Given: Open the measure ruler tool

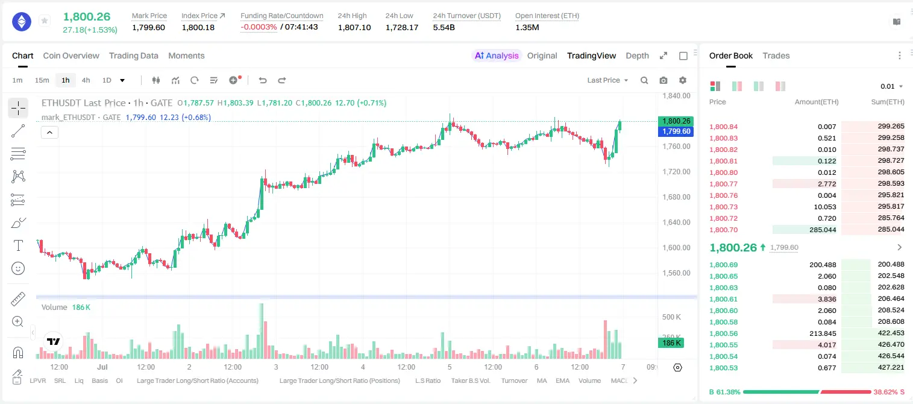Looking at the screenshot, I should pos(18,299).
